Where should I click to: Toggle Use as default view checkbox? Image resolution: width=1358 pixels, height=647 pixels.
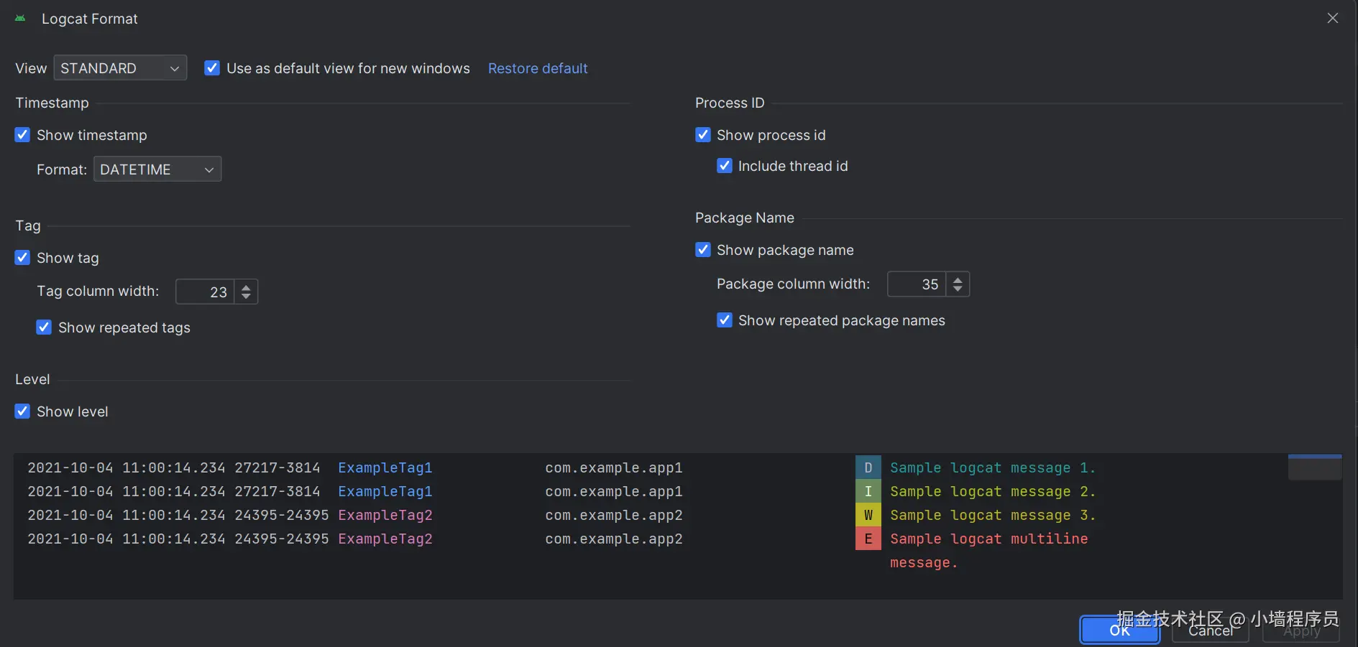(212, 68)
